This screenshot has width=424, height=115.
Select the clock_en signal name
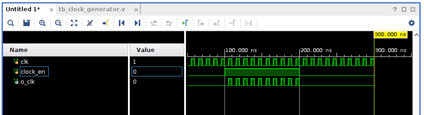pos(33,72)
